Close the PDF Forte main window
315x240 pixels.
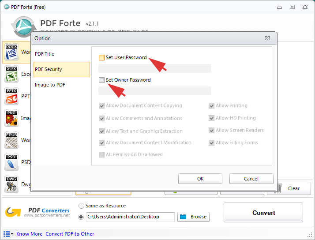[x=305, y=7]
